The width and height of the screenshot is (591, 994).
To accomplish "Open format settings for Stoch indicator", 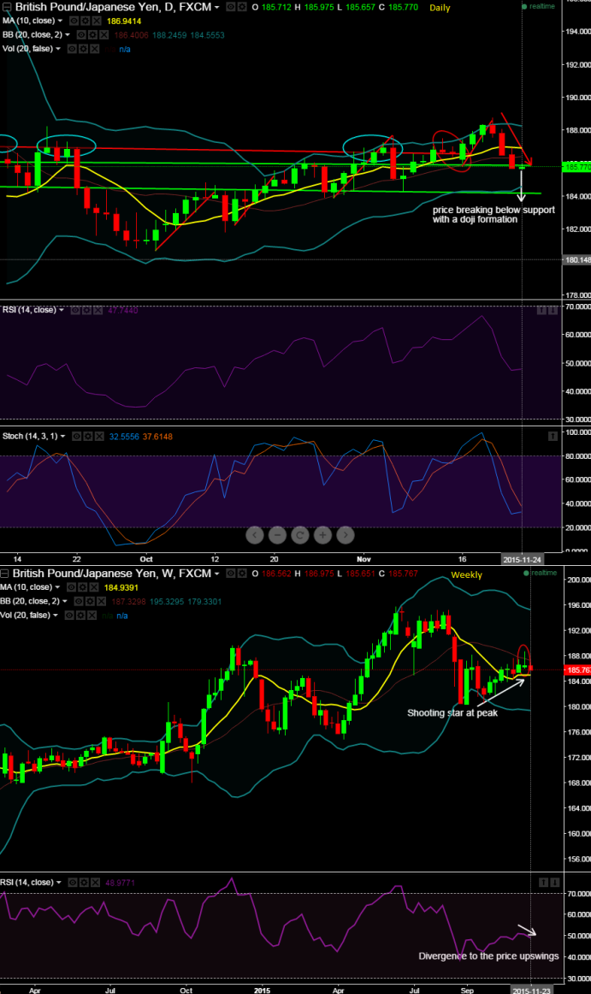I will click(88, 437).
